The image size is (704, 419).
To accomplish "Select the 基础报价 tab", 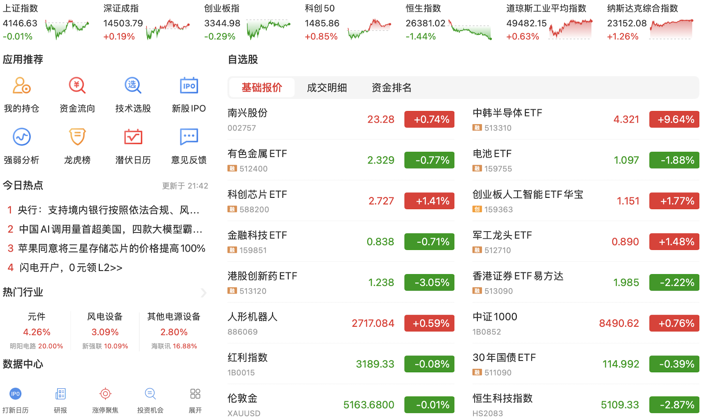I will pos(262,88).
